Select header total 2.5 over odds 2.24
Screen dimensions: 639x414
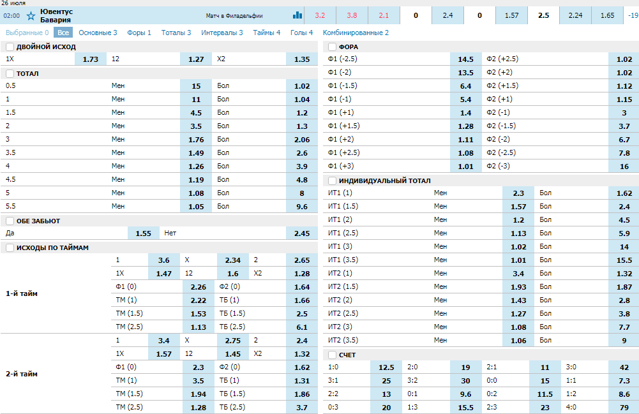pyautogui.click(x=575, y=15)
